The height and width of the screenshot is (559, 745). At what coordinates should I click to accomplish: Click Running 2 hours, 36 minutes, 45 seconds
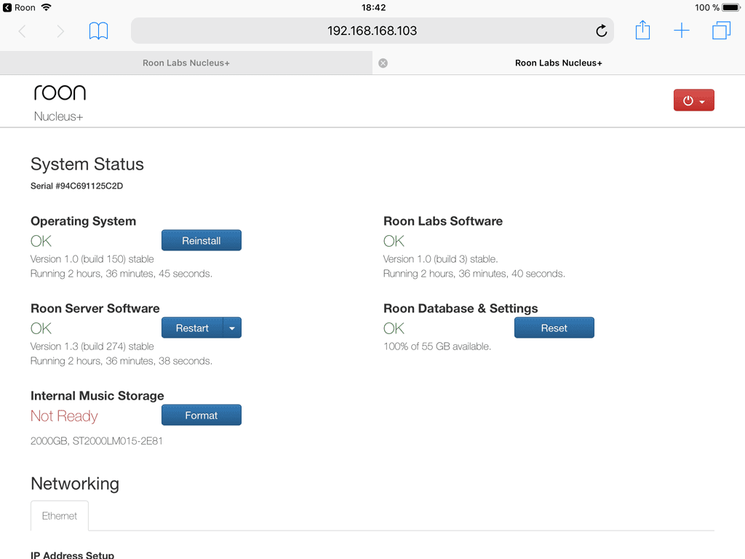click(x=121, y=274)
